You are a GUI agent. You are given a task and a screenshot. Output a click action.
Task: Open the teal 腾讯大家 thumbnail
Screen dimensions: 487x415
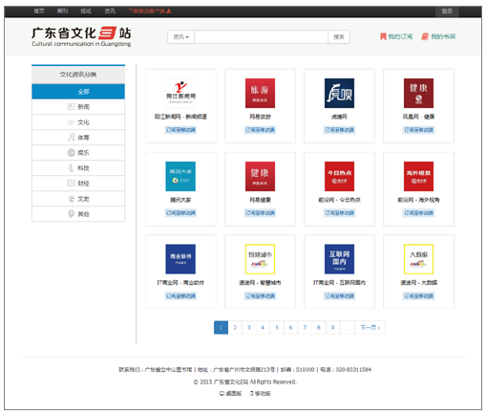point(180,176)
